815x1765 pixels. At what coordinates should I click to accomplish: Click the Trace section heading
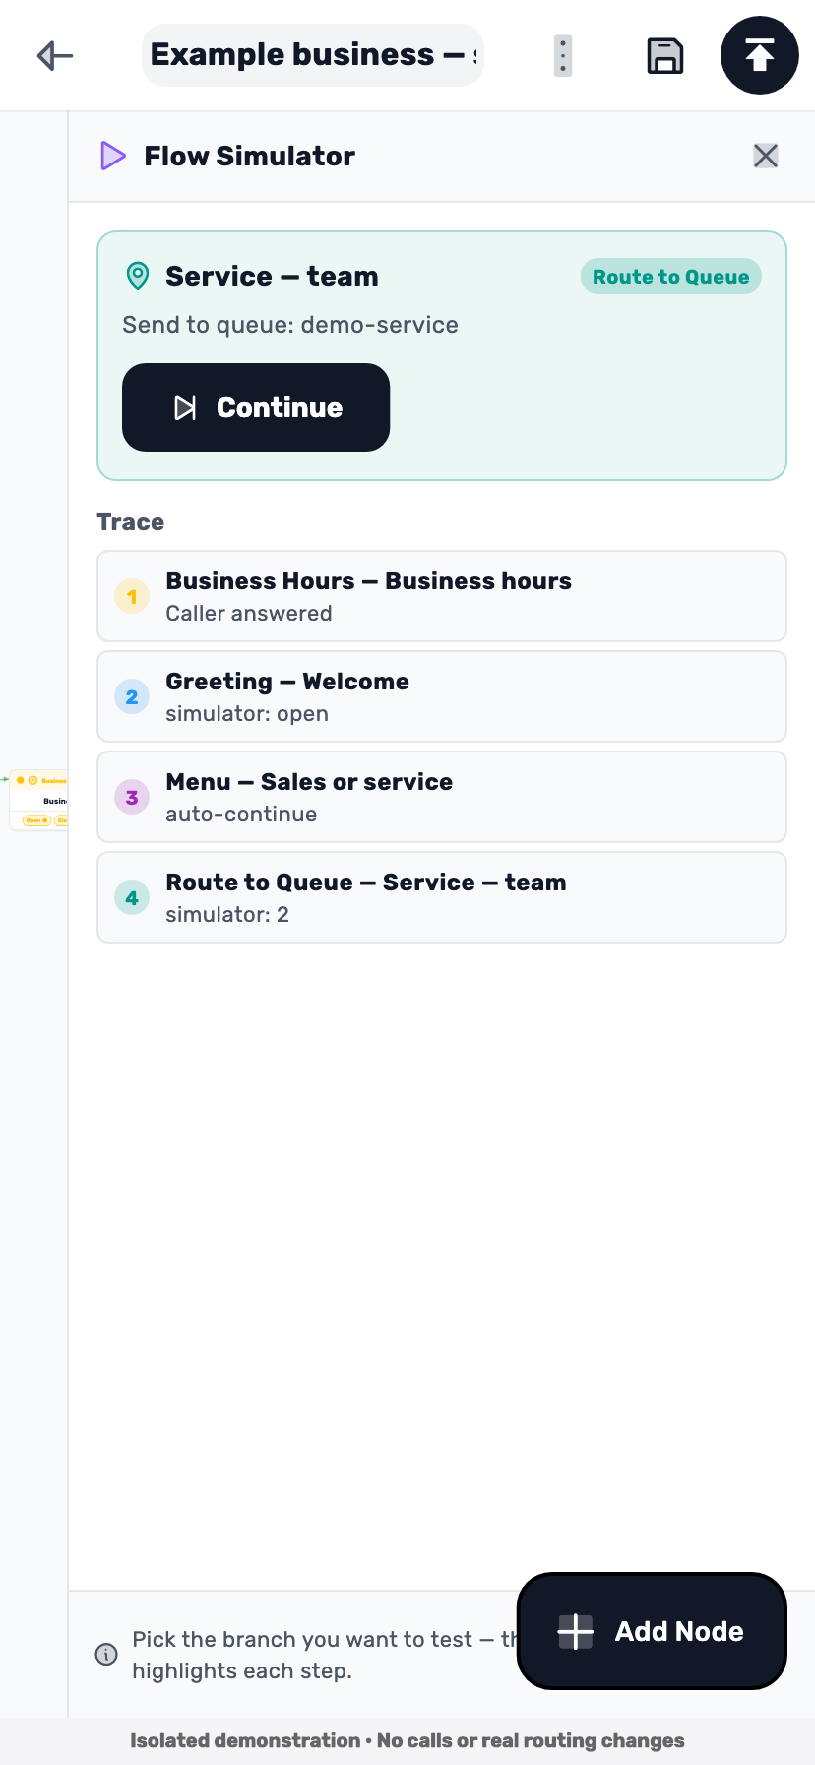pos(131,522)
